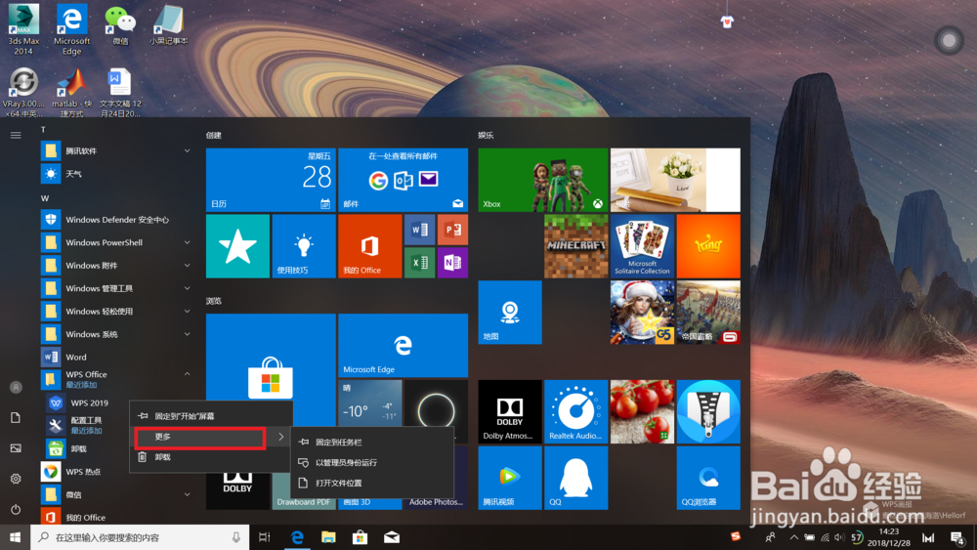
Task: Click the taskbar search input field
Action: pyautogui.click(x=140, y=537)
